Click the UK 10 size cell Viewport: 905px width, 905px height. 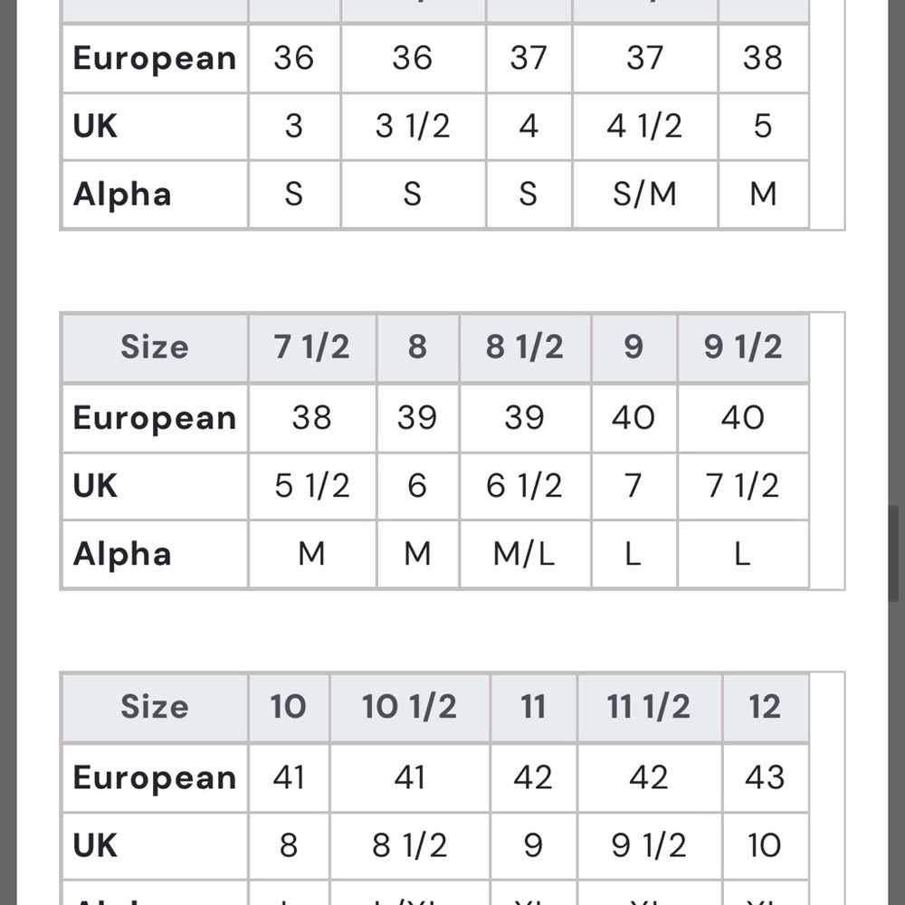pyautogui.click(x=764, y=845)
